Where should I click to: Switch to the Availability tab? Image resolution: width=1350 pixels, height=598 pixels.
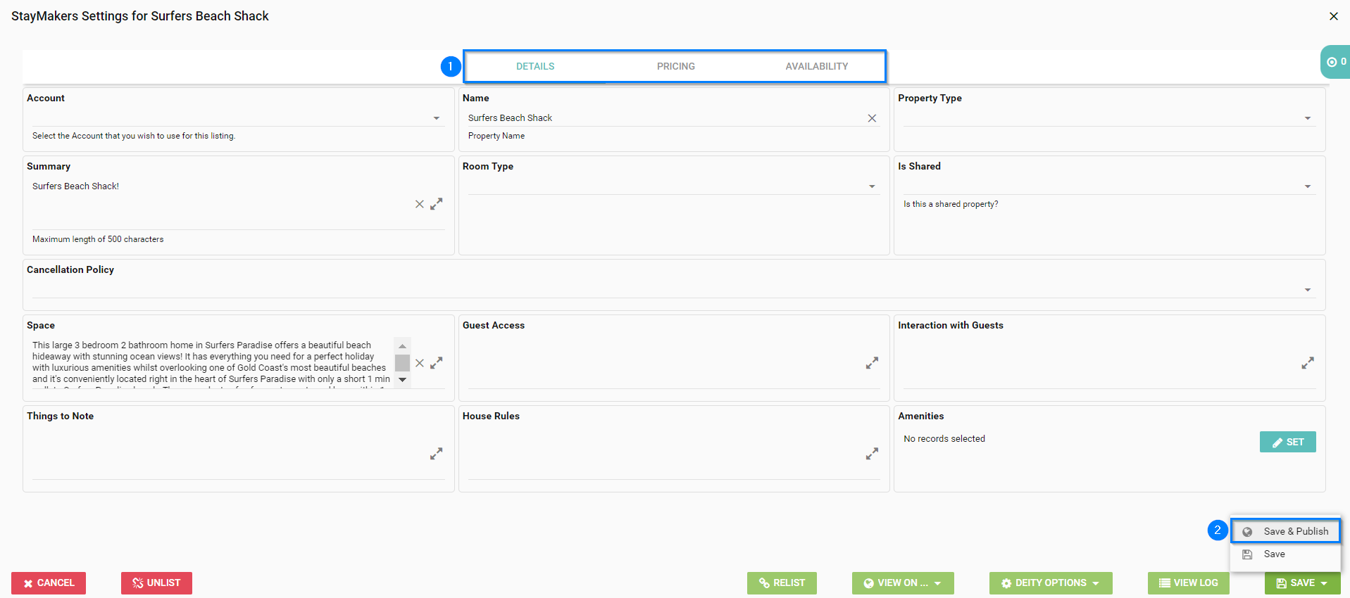[816, 66]
